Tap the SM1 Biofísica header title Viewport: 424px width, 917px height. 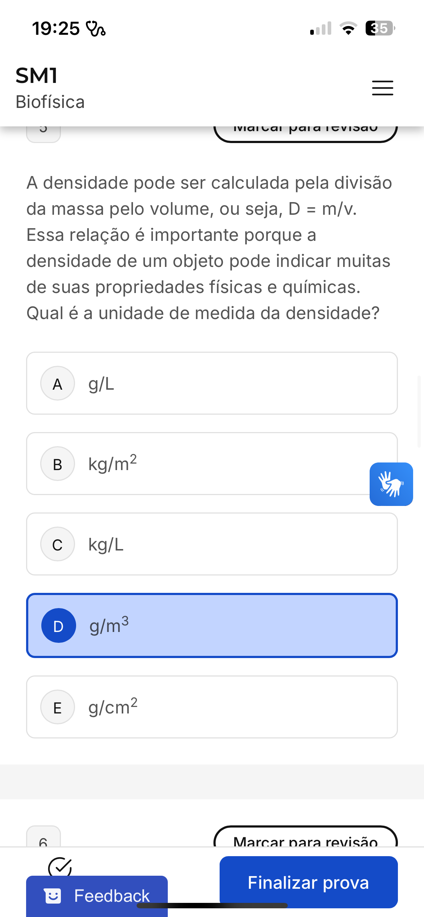point(50,88)
